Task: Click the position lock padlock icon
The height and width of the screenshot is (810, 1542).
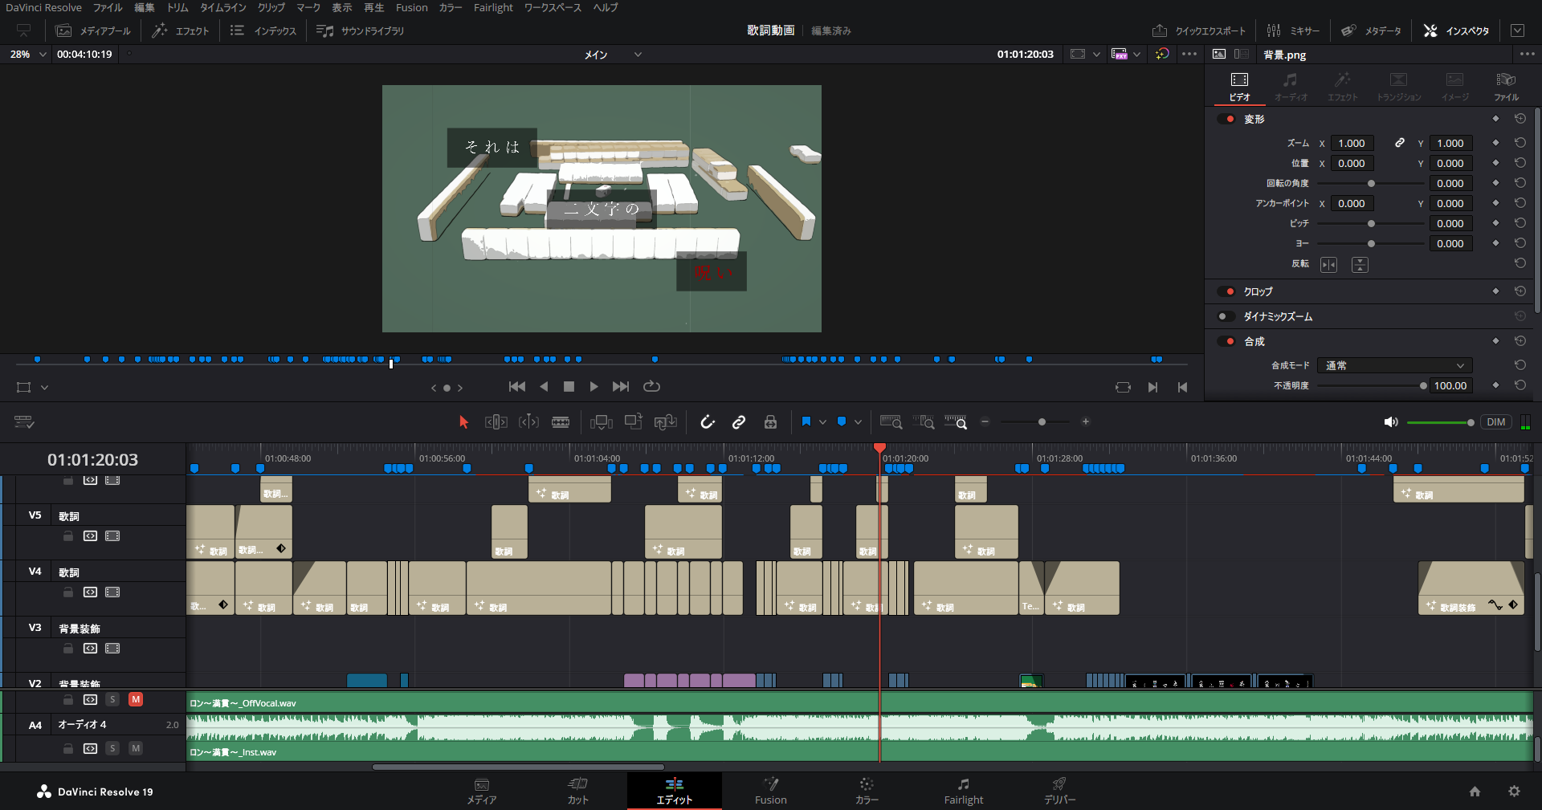Action: pos(770,422)
